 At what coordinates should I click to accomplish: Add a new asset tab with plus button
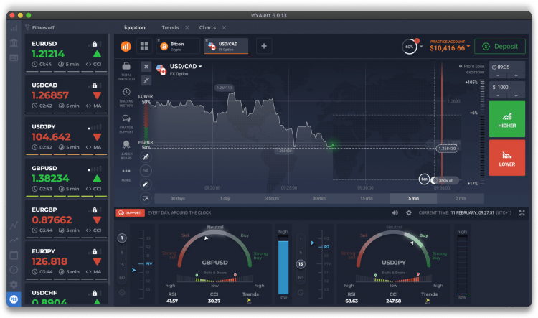tap(264, 46)
